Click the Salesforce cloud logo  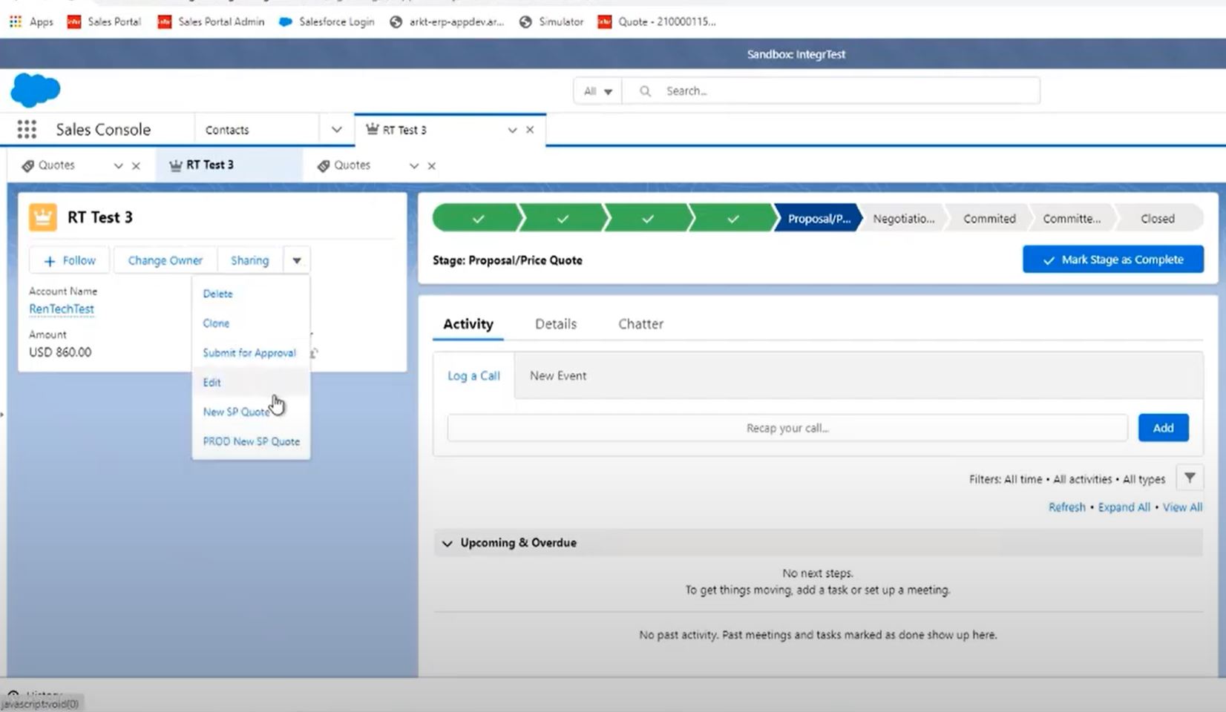(x=35, y=90)
